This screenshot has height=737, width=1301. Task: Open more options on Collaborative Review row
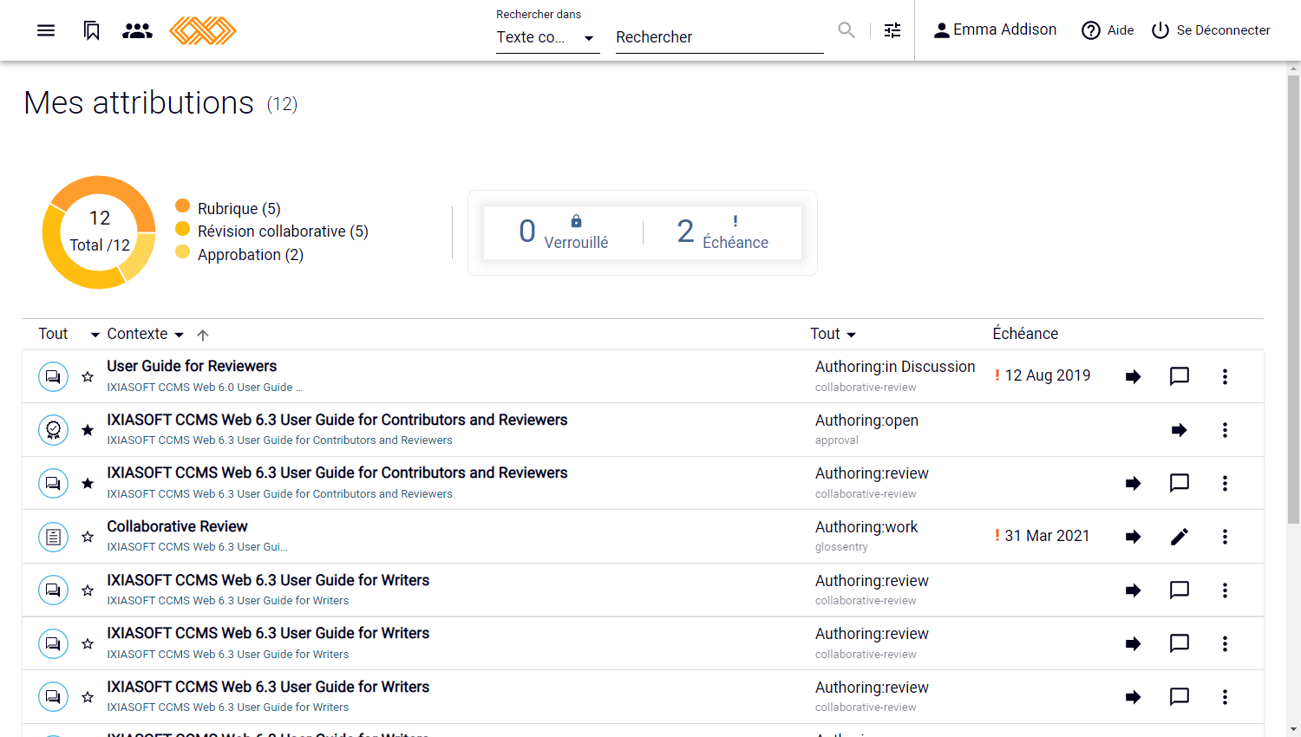click(1225, 537)
